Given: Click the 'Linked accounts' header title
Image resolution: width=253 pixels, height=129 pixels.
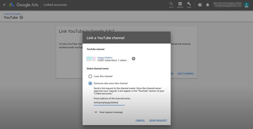Looking at the screenshot, I should (55, 5).
